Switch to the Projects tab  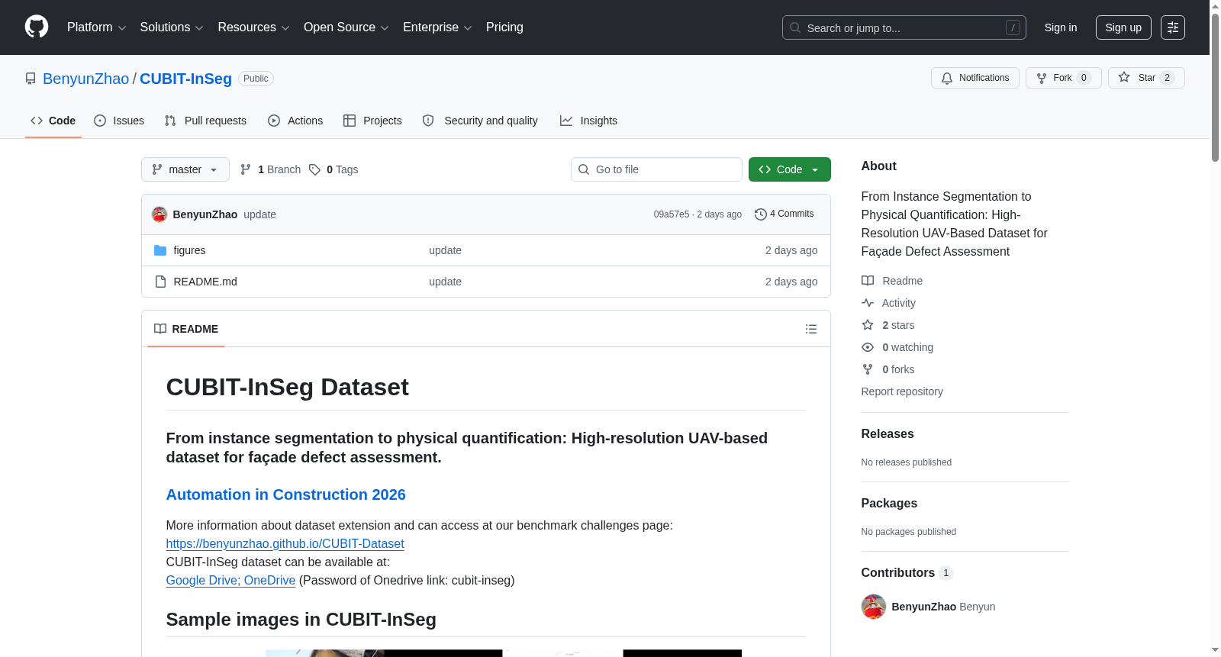coord(372,121)
